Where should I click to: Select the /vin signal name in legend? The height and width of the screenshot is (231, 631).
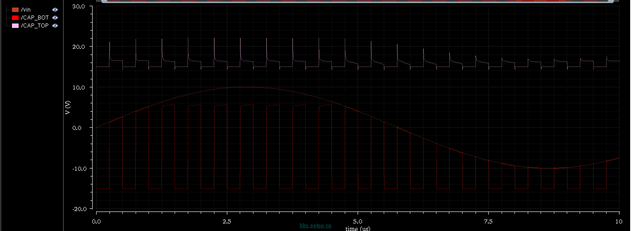coord(26,9)
